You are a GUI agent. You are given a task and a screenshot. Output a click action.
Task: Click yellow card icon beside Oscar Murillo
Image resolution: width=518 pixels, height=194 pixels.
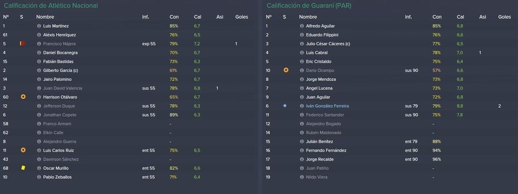23,168
